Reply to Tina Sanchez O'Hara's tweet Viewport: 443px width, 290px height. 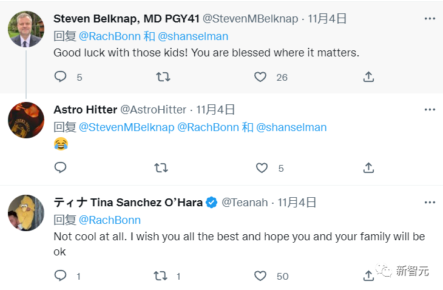click(61, 276)
